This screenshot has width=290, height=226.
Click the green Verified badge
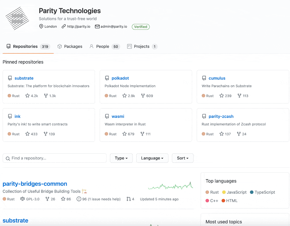click(x=141, y=27)
